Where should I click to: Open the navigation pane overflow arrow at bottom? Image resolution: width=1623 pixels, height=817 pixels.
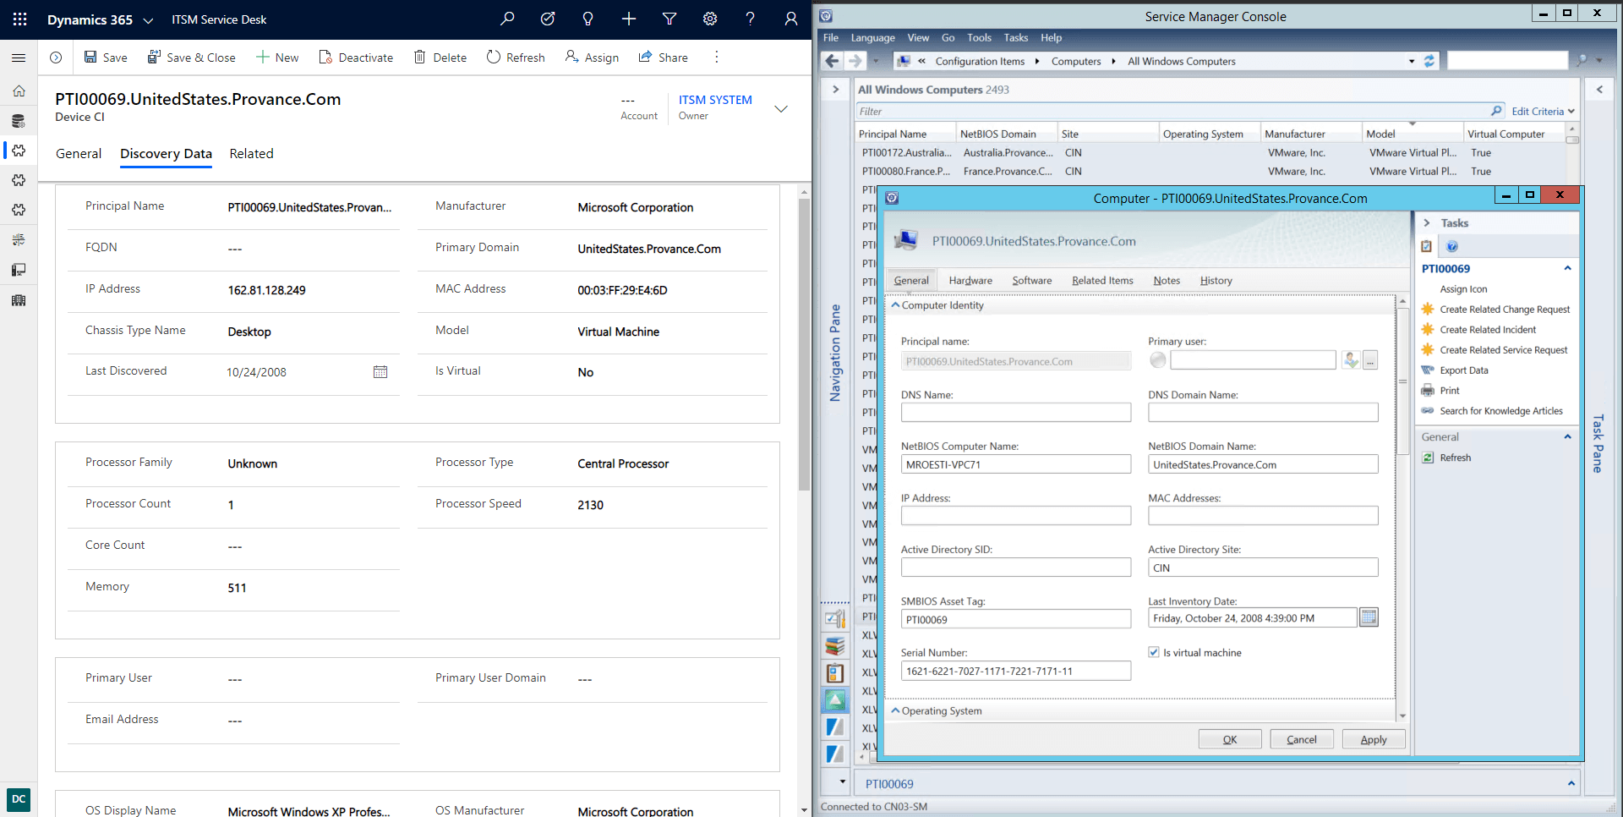pyautogui.click(x=842, y=781)
